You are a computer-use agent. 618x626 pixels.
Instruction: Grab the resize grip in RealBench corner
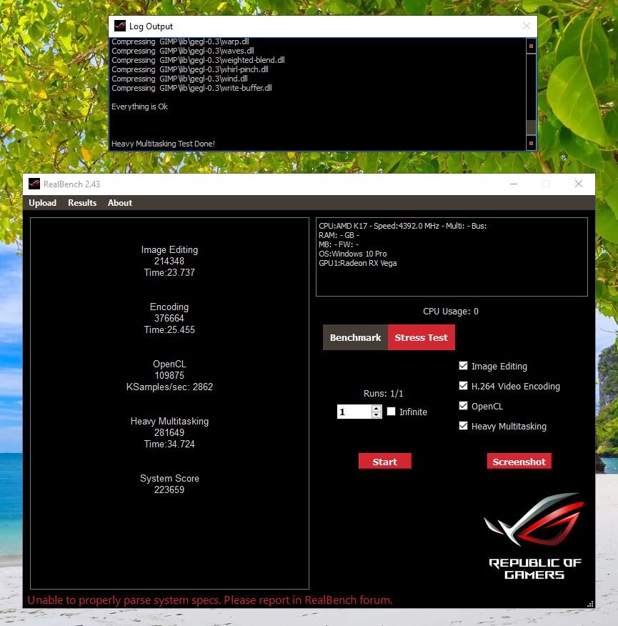[x=590, y=604]
